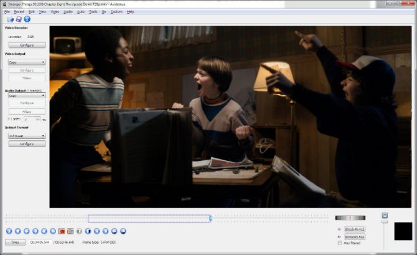Screen dimensions: 417x255
Task: Click Filters under Video Output
Action: [27, 79]
